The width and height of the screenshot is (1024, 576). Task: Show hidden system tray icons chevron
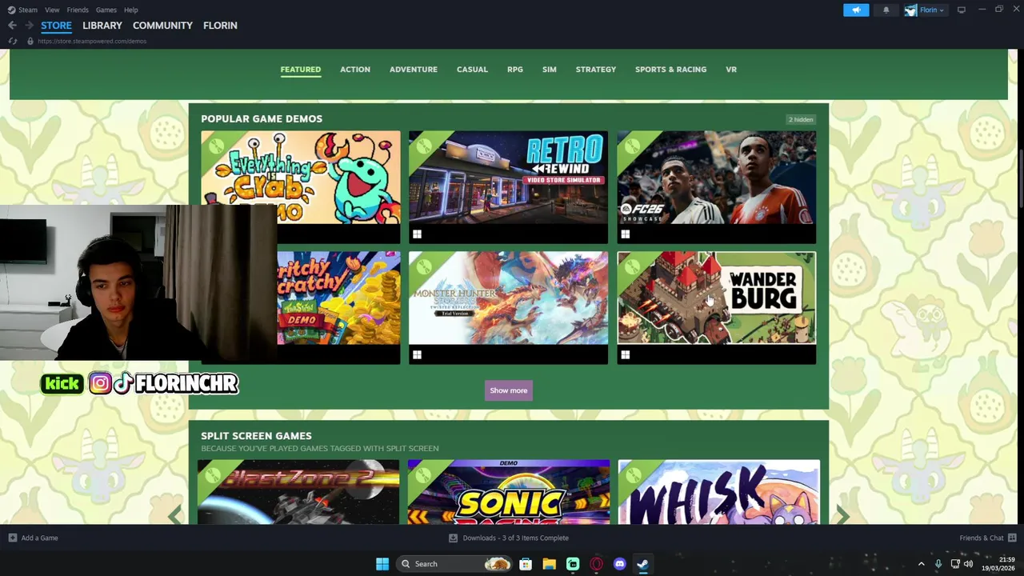point(921,564)
